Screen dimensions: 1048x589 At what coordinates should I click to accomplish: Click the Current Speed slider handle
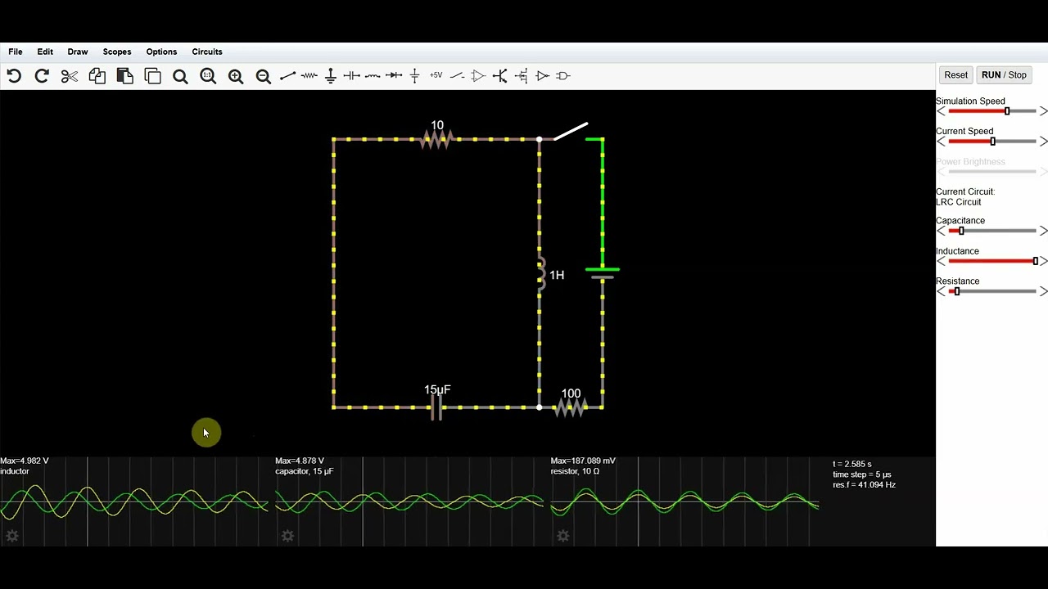[993, 142]
